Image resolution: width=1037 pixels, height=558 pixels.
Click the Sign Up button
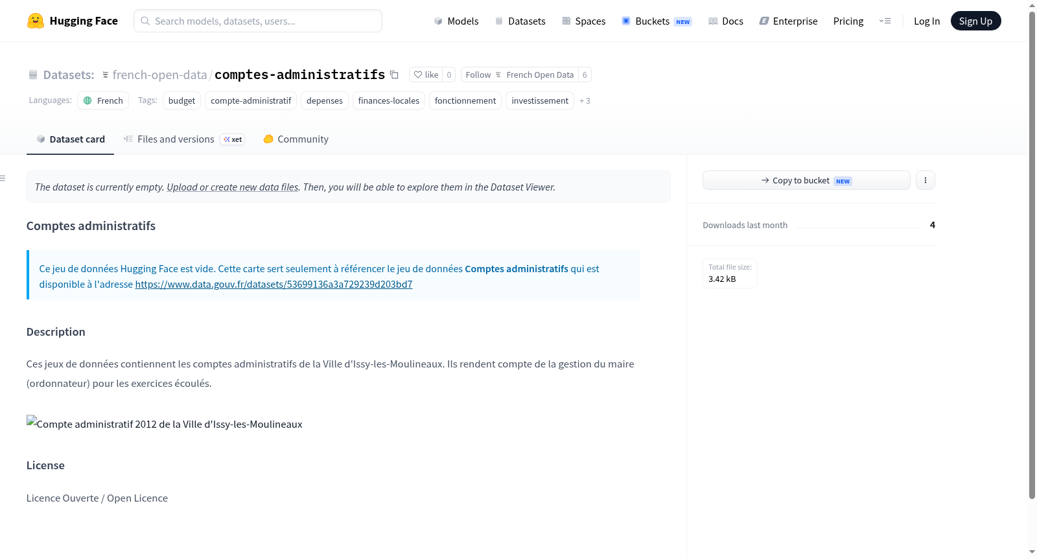tap(975, 21)
